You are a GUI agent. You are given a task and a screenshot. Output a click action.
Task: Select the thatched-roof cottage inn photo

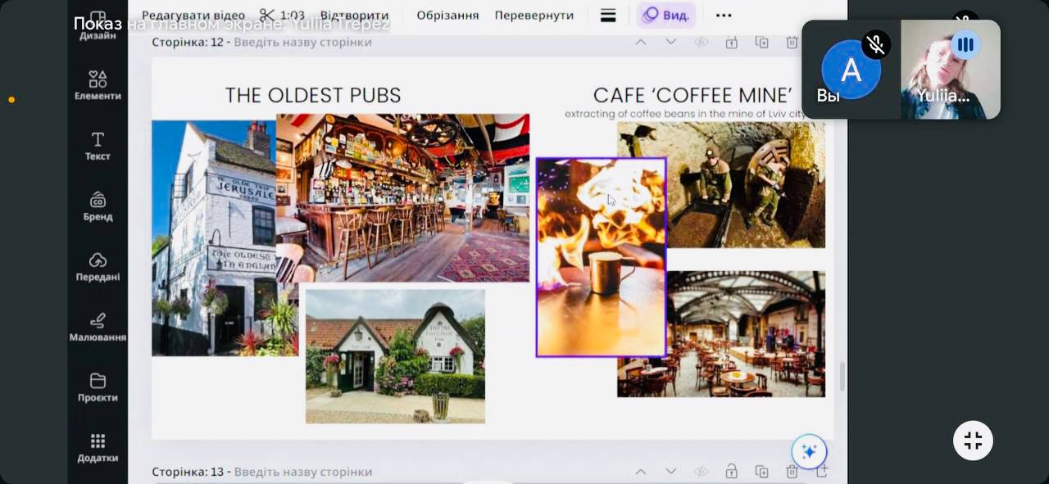click(x=395, y=356)
